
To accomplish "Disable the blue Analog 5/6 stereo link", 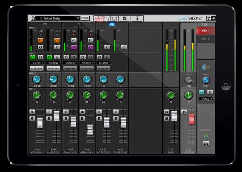I will 112,24.
